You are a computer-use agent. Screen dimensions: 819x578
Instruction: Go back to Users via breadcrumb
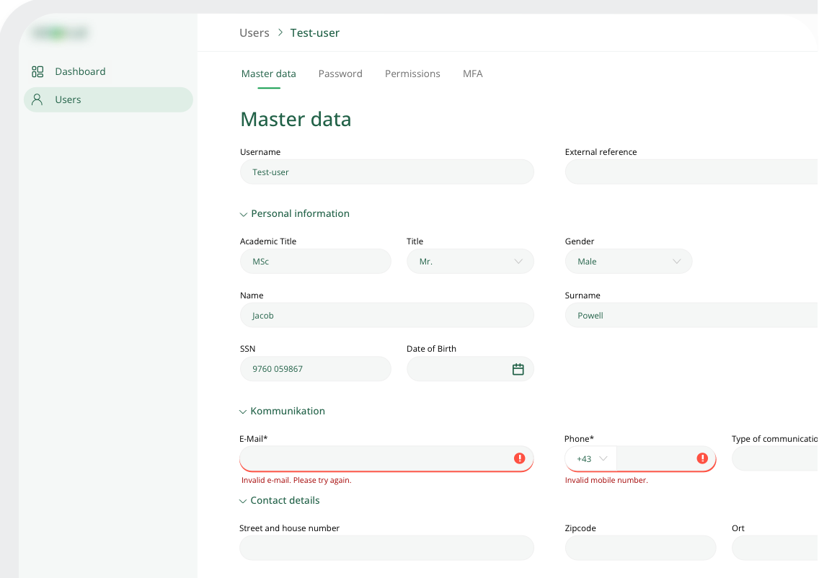click(x=254, y=32)
